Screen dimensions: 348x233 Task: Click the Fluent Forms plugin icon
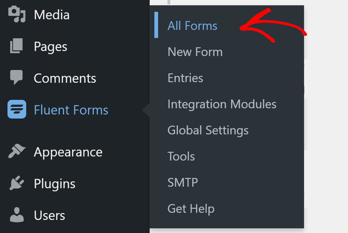16,110
